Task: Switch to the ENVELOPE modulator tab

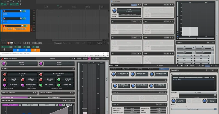Action: coord(139,69)
